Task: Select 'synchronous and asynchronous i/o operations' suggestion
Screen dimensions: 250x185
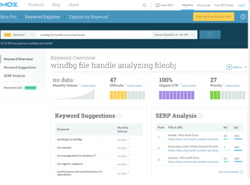Action: pos(80,173)
